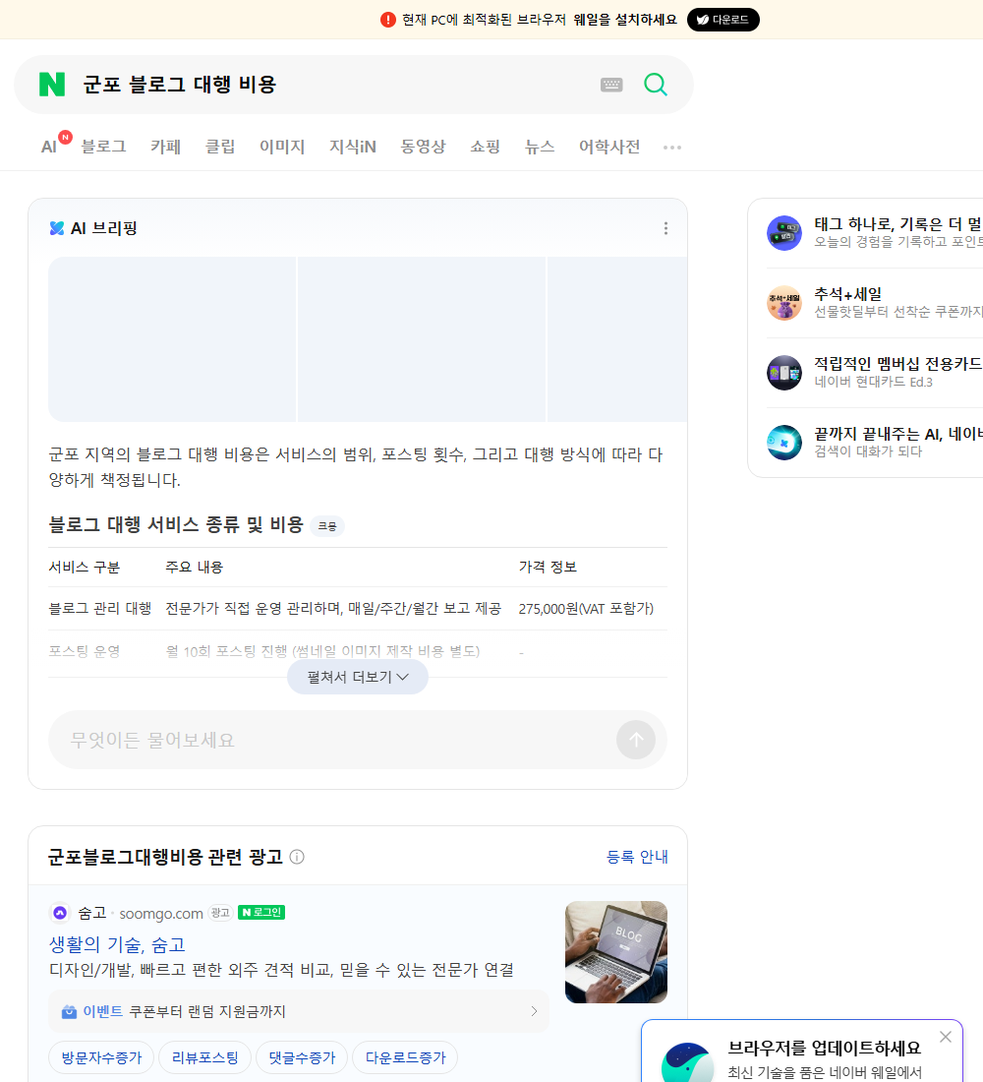Click the 275,000원(VAT 포함가) price cell
983x1082 pixels.
point(586,609)
